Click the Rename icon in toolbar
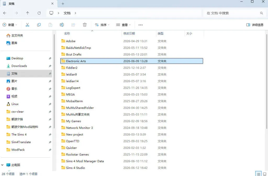268x176 pixels. (x=62, y=25)
